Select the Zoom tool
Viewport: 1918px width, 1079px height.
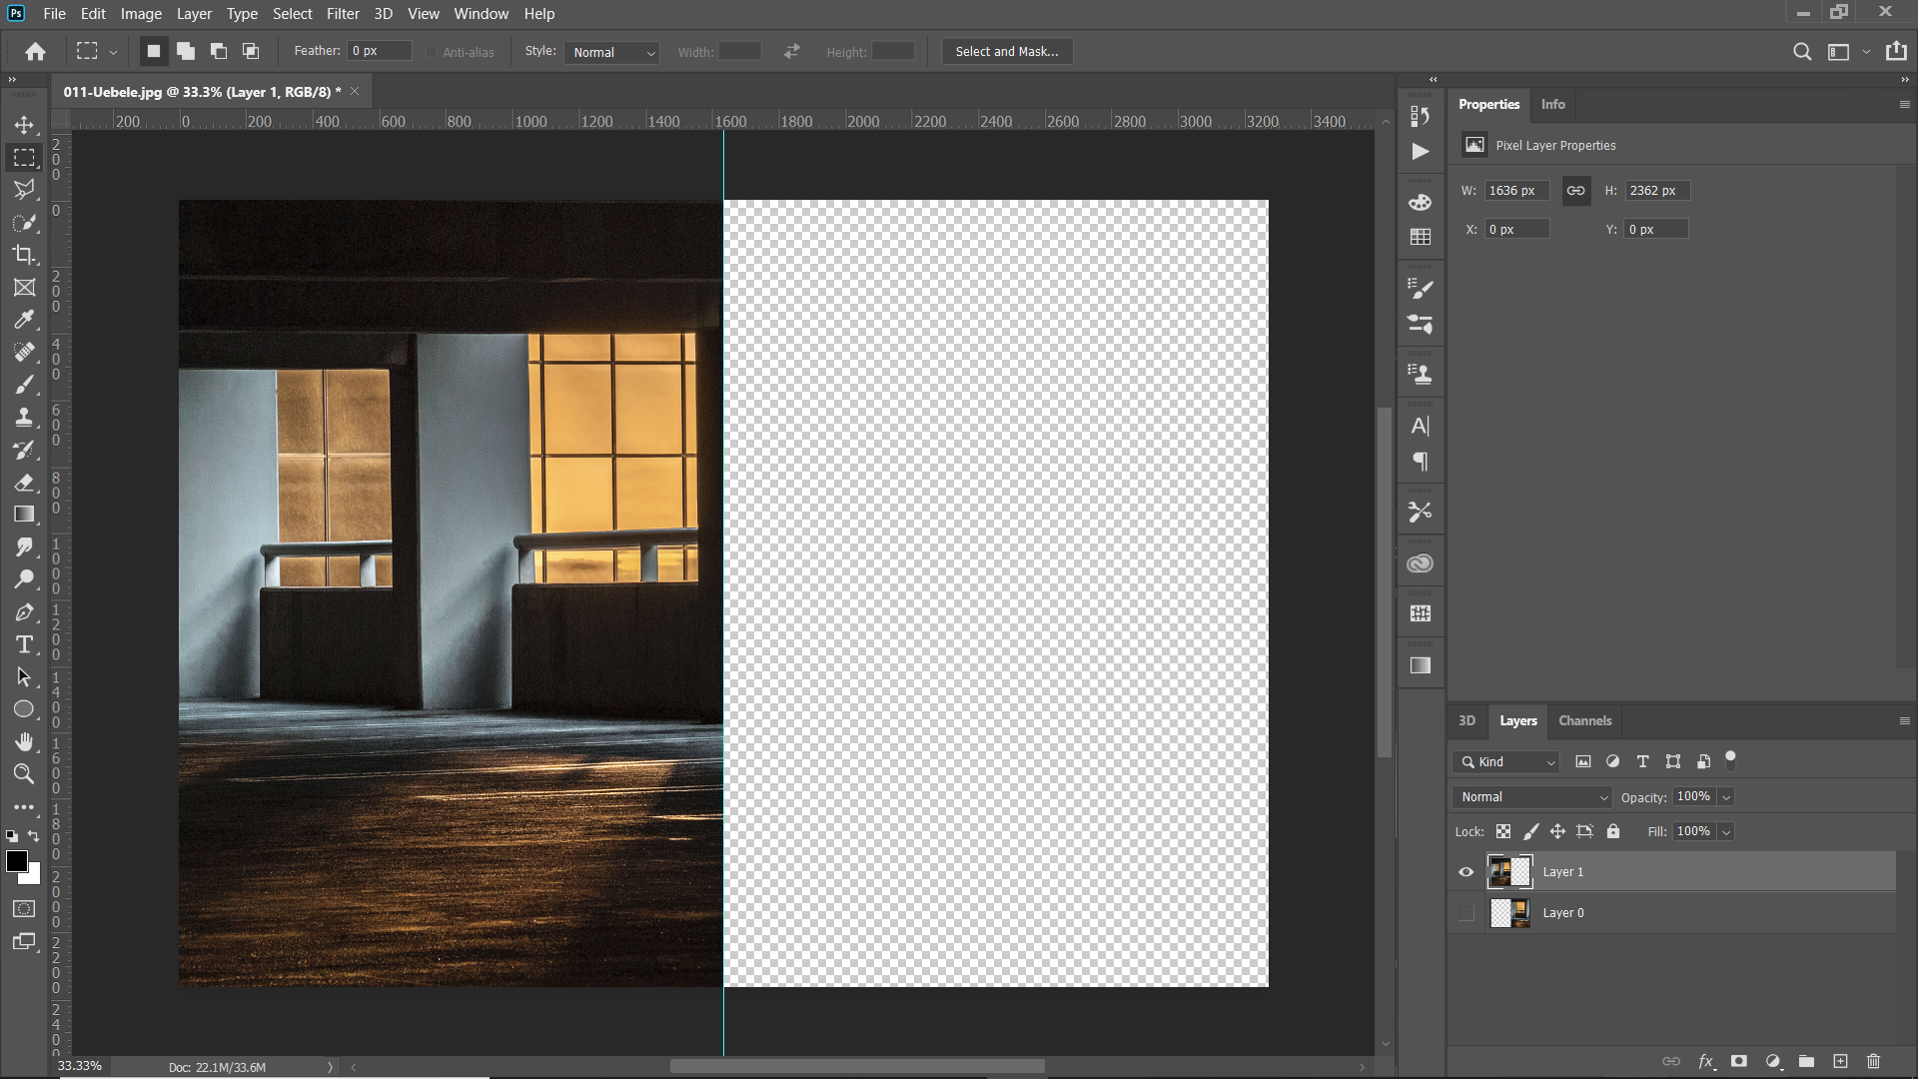coord(24,773)
